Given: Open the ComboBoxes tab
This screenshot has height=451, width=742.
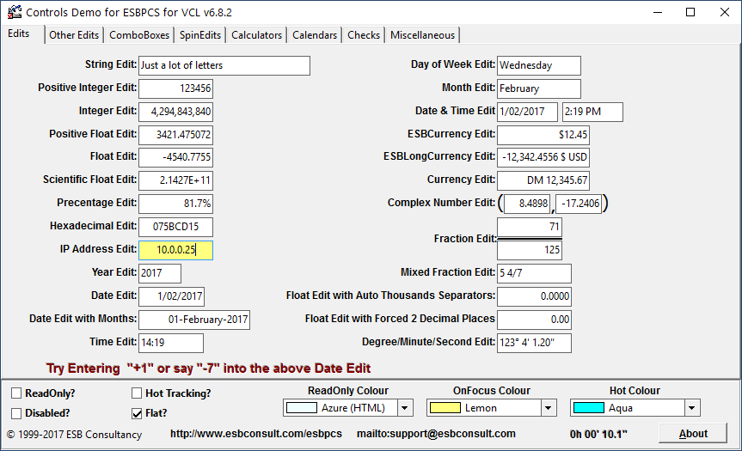Looking at the screenshot, I should click(x=139, y=35).
